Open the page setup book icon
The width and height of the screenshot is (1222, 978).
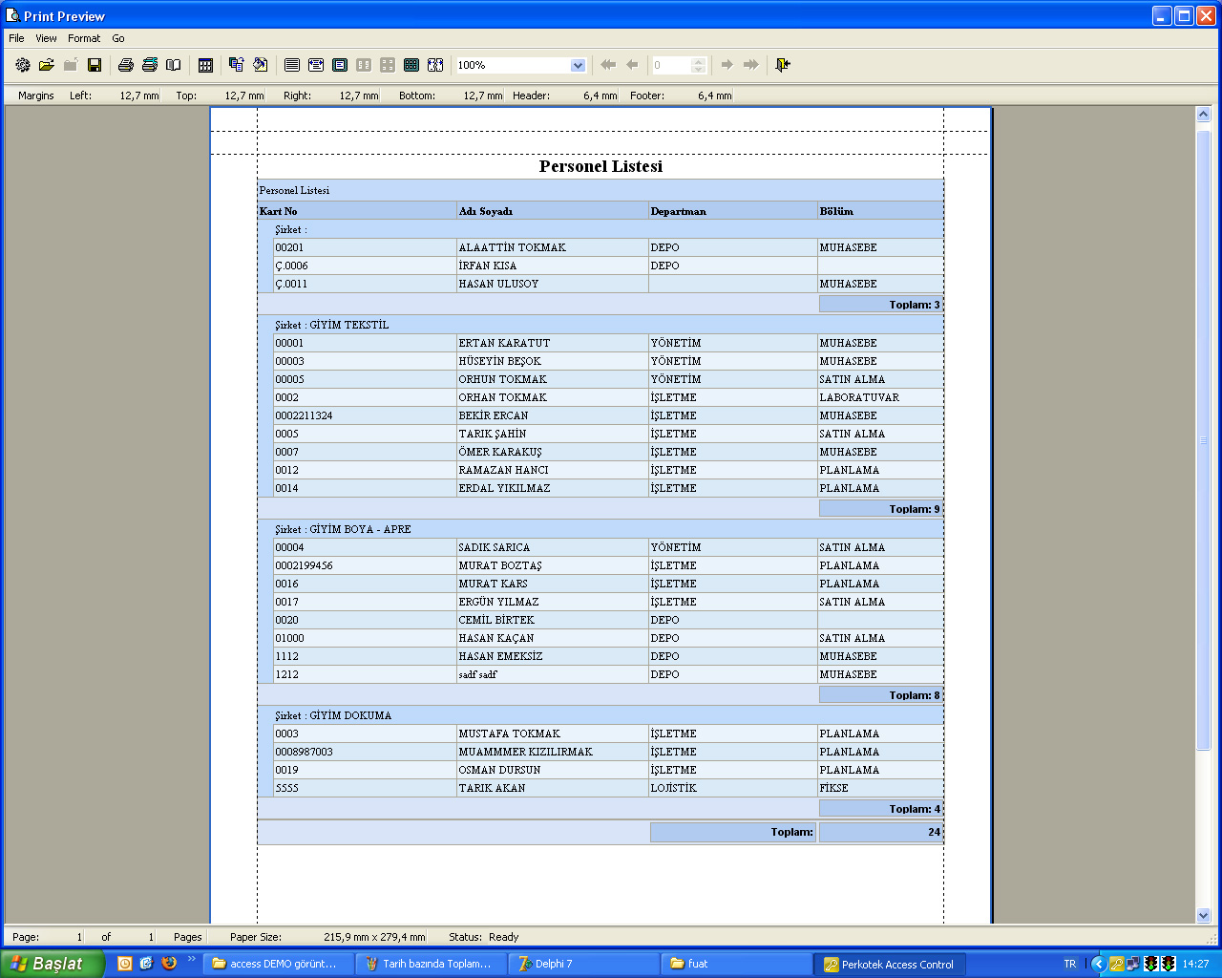pyautogui.click(x=173, y=65)
